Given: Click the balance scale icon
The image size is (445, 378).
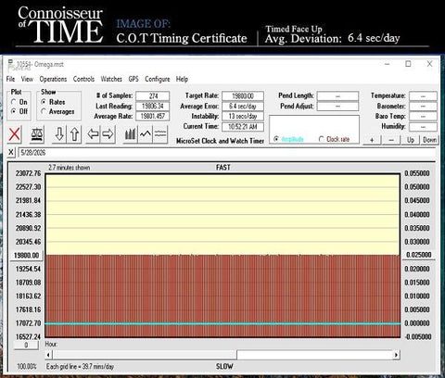Looking at the screenshot, I should [37, 134].
